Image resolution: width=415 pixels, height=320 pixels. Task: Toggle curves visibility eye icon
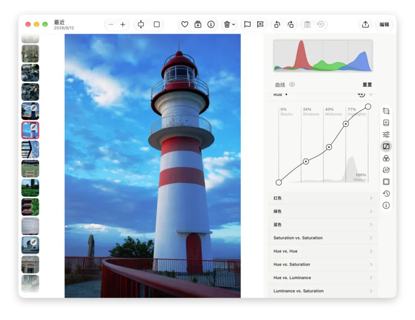[292, 84]
